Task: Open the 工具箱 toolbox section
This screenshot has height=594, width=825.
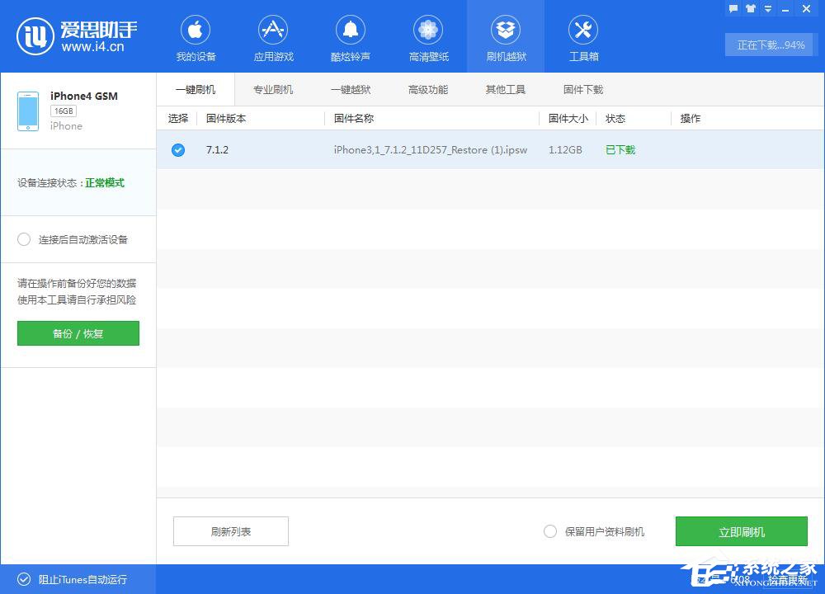Action: point(583,36)
